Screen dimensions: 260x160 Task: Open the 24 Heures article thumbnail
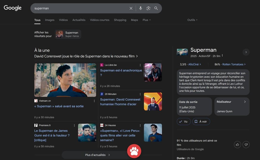pyautogui.click(x=153, y=133)
